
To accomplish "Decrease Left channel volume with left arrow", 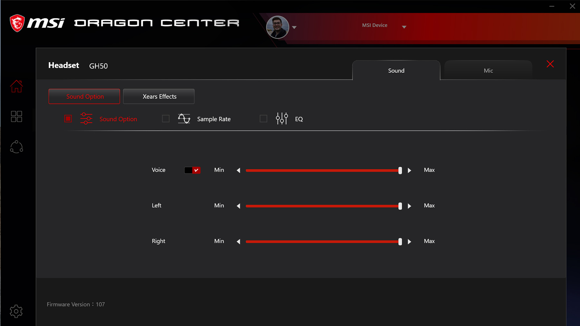I will tap(238, 206).
